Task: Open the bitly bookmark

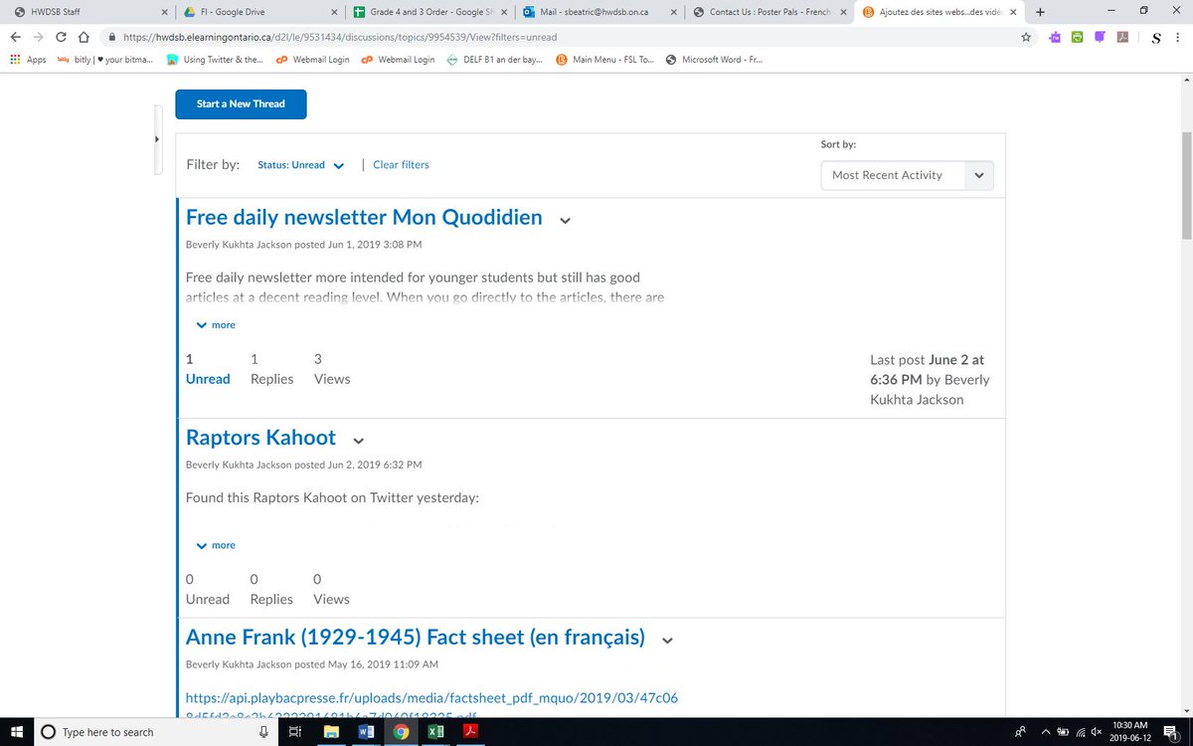Action: coord(105,60)
